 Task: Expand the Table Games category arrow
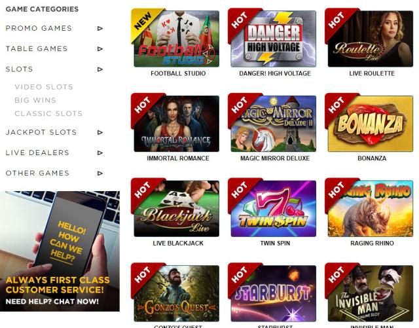click(100, 48)
